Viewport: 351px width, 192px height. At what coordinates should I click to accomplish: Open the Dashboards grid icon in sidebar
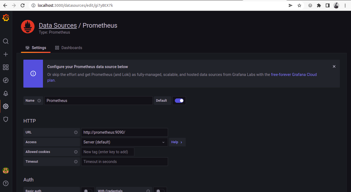coord(6,67)
